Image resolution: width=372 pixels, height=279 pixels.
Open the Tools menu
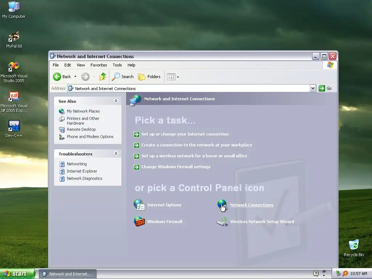point(117,65)
